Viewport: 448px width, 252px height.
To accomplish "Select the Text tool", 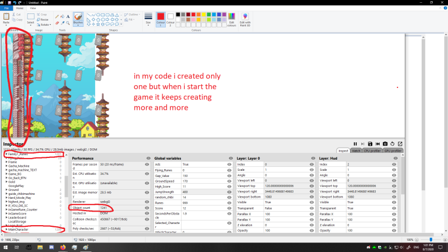I will pyautogui.click(x=68, y=17).
